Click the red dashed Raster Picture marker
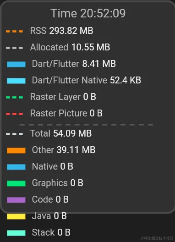175x242 pixels. pyautogui.click(x=14, y=114)
